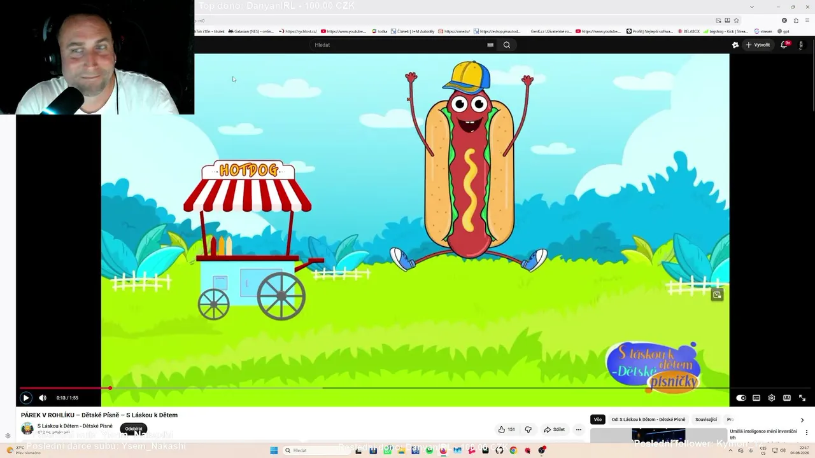This screenshot has width=815, height=458.
Task: Click the YouTube search magnifier button
Action: (x=507, y=45)
